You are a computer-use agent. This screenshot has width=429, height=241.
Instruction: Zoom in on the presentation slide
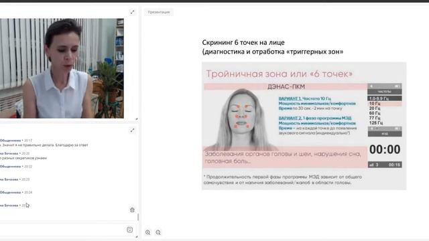(147, 232)
